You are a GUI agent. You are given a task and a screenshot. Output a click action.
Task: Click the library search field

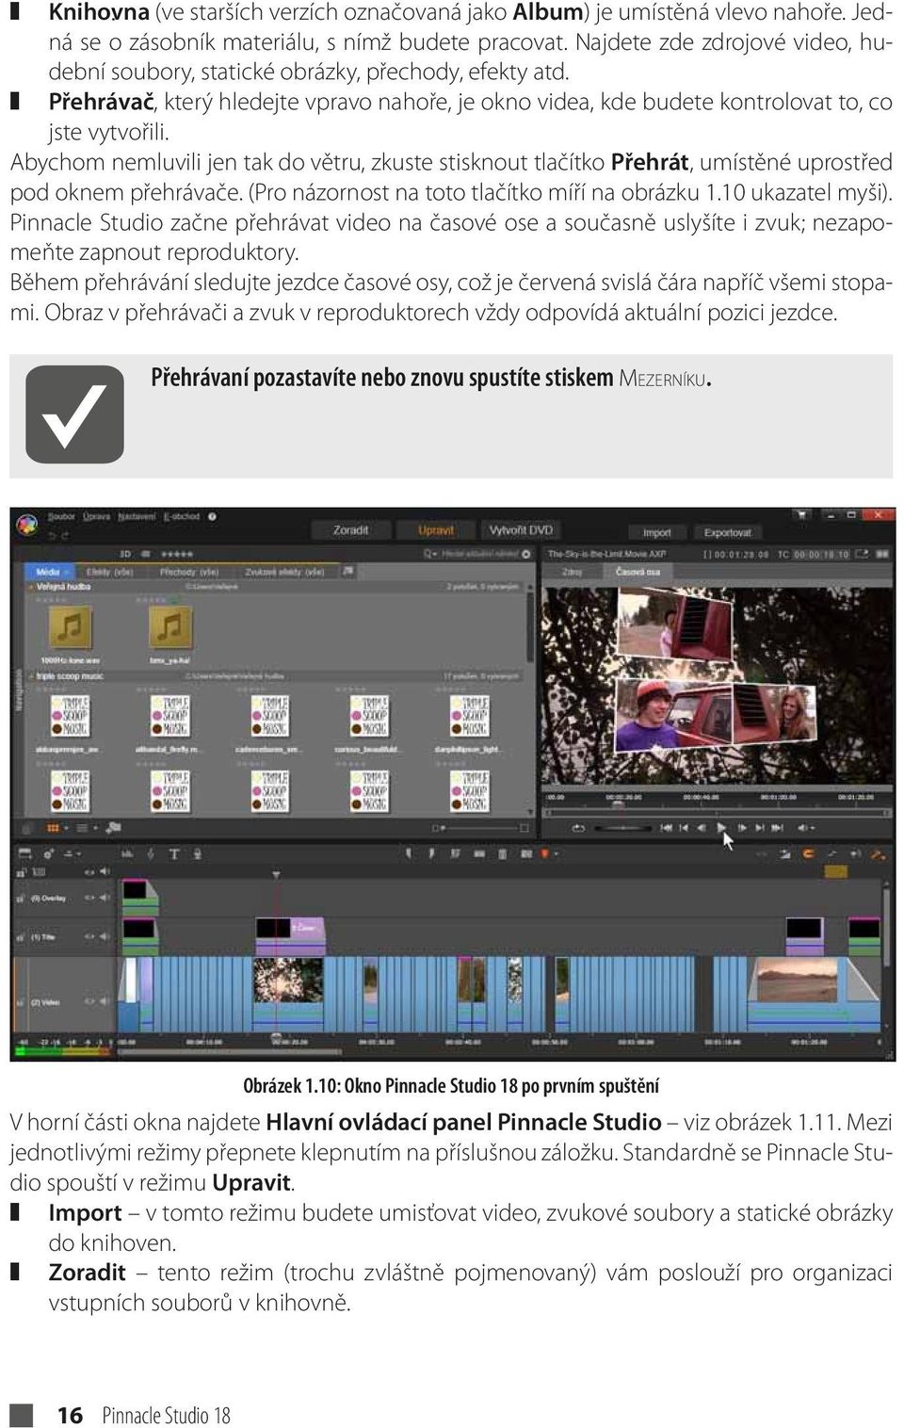click(x=480, y=554)
